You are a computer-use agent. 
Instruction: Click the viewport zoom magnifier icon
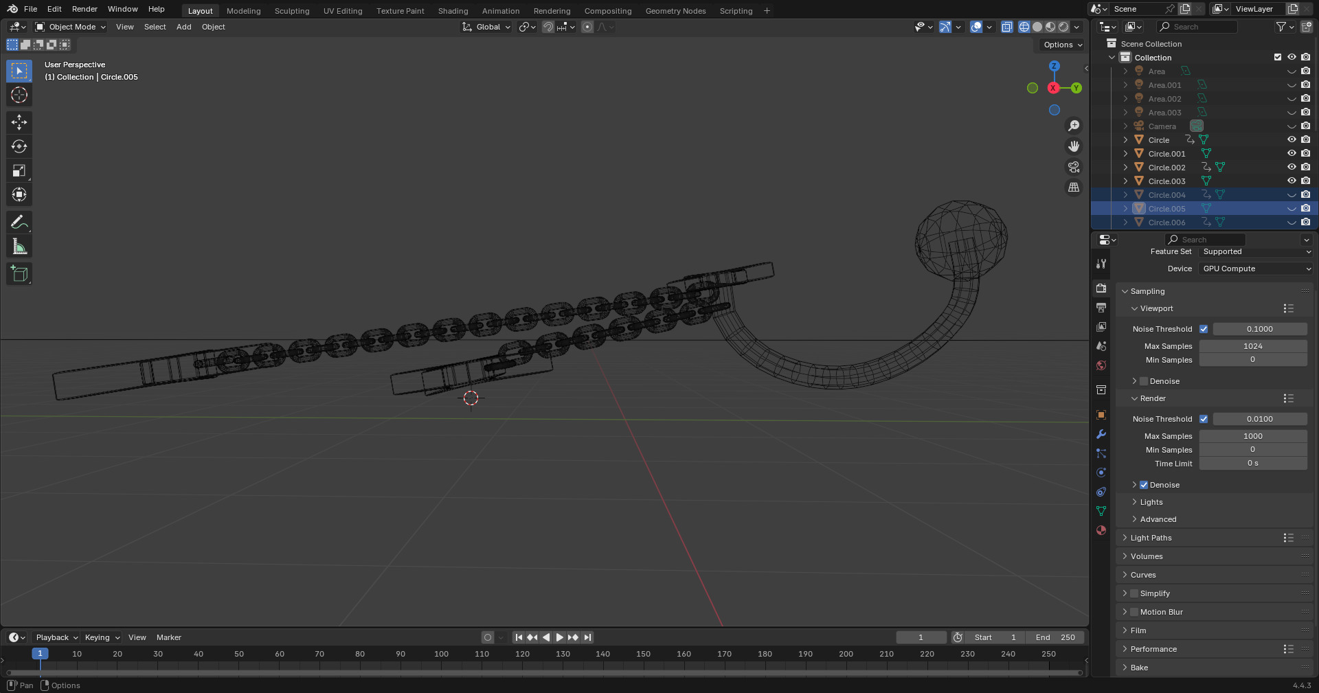tap(1073, 126)
